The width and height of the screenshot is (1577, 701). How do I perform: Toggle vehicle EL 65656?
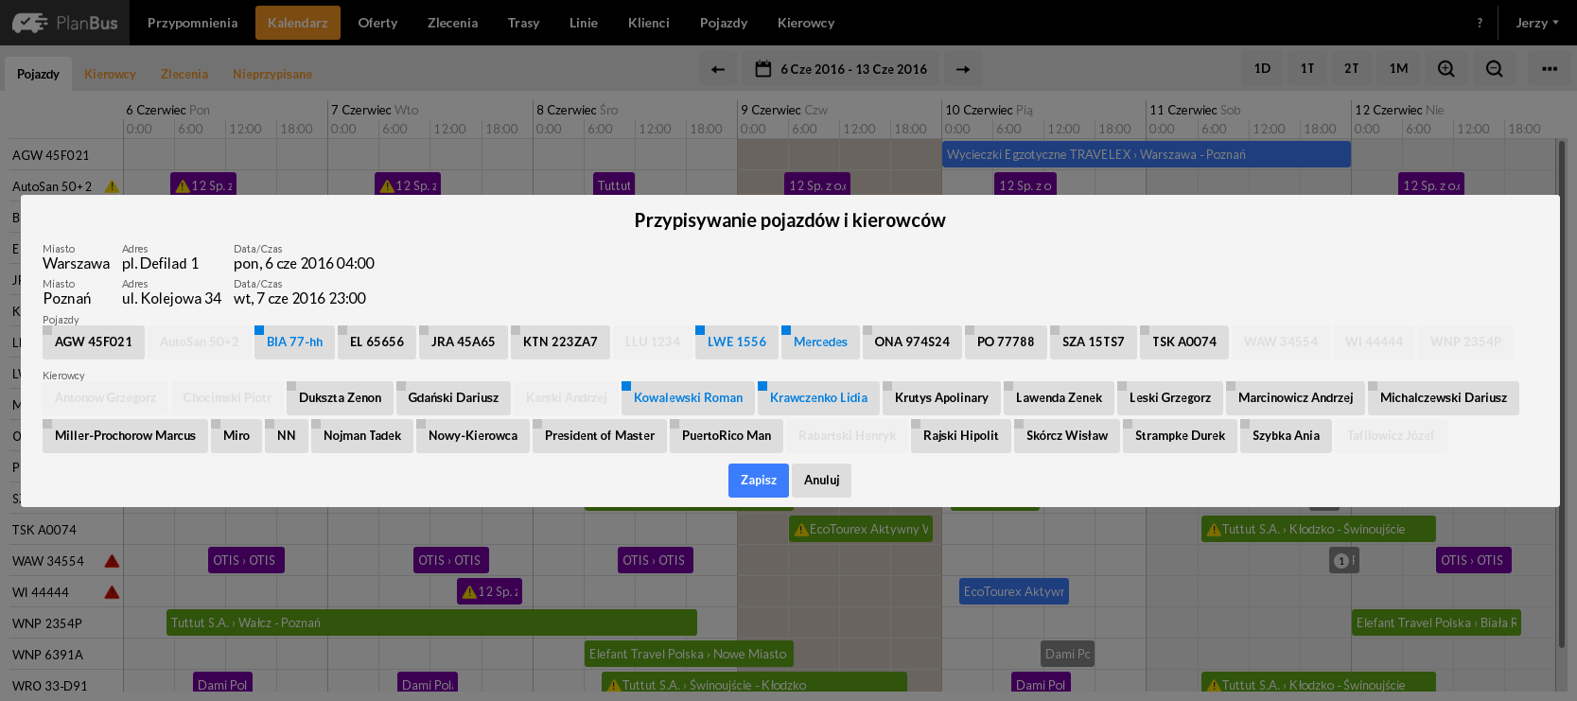(377, 342)
